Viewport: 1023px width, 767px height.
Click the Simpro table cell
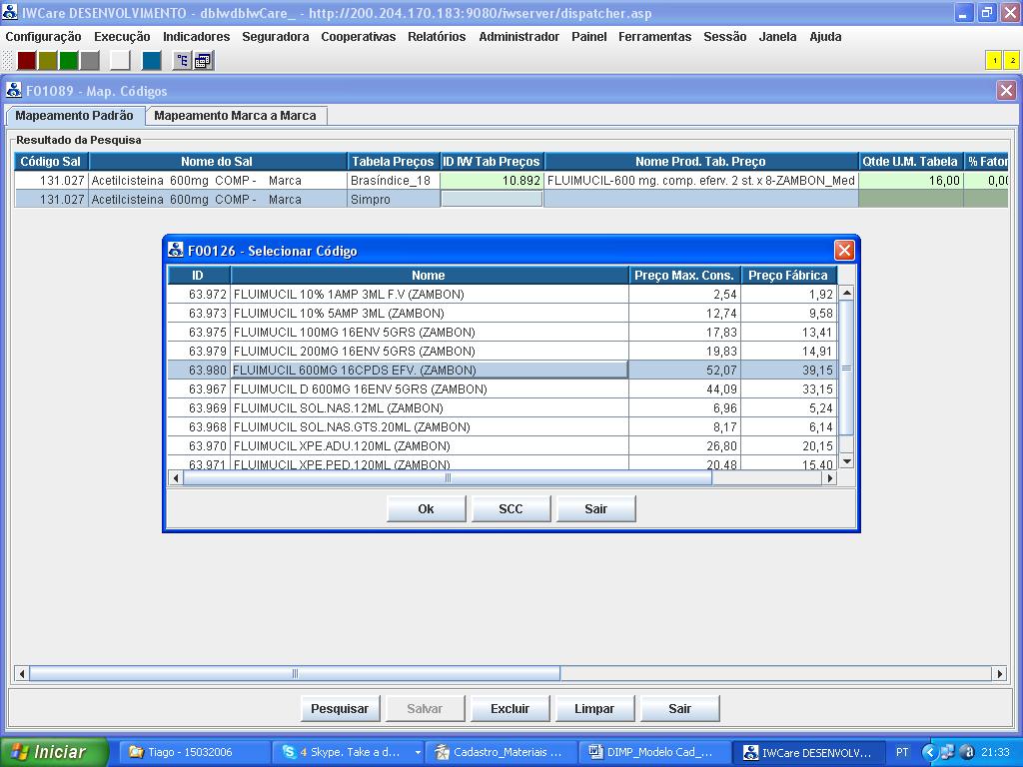tap(394, 199)
